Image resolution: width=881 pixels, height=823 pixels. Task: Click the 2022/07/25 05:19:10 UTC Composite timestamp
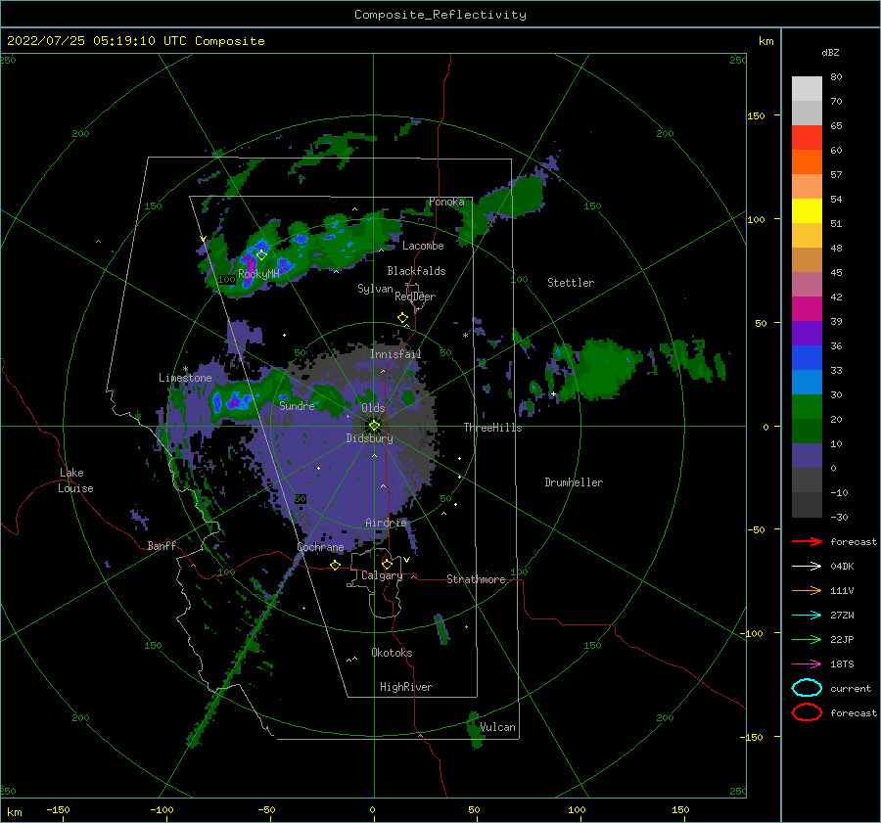pyautogui.click(x=136, y=41)
